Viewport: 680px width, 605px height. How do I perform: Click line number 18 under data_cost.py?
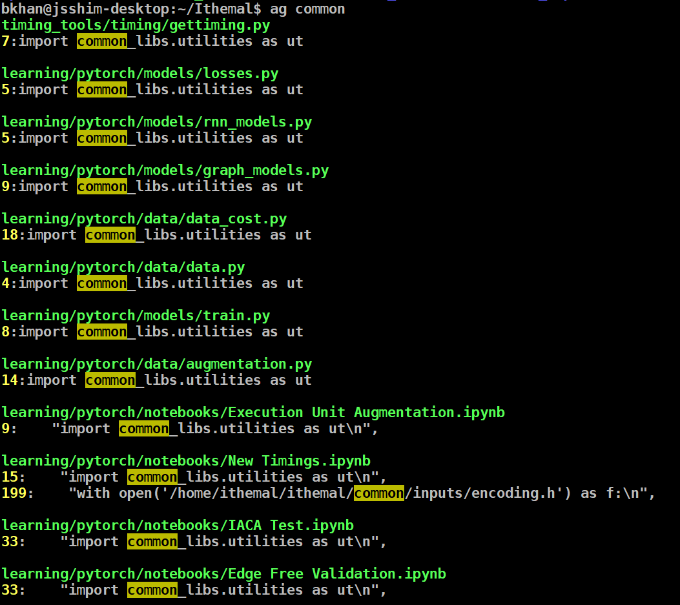pyautogui.click(x=9, y=235)
